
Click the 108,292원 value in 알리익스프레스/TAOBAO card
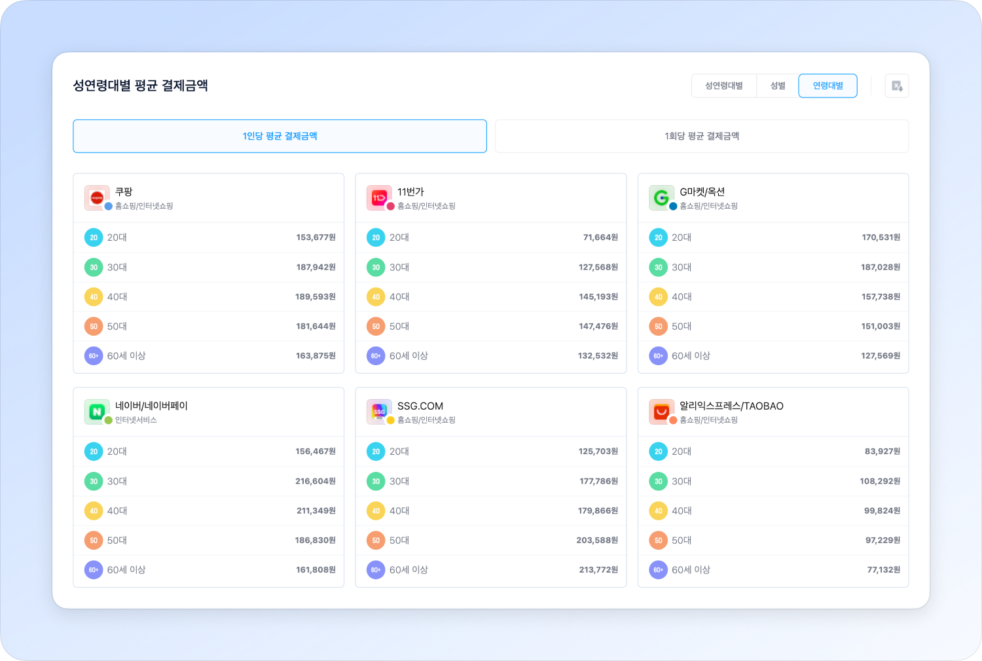pyautogui.click(x=880, y=482)
